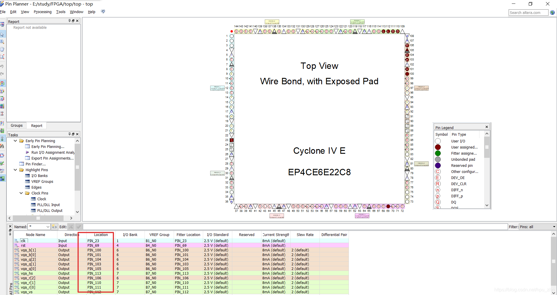Click the blue P pin toolbar icon
The height and width of the screenshot is (295, 557).
2,124
